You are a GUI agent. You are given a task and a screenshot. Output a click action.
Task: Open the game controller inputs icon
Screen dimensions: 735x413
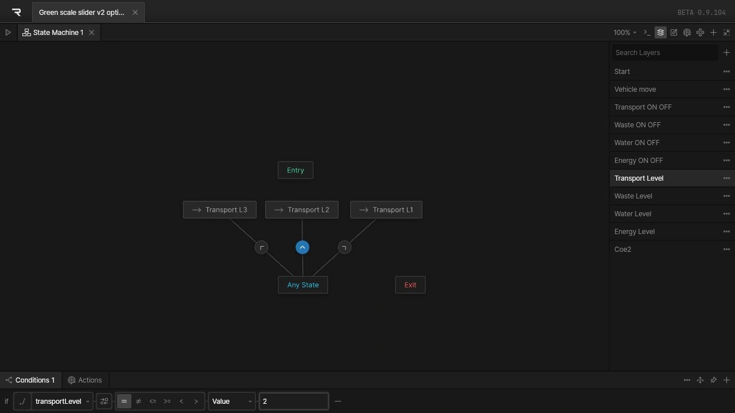pos(700,33)
